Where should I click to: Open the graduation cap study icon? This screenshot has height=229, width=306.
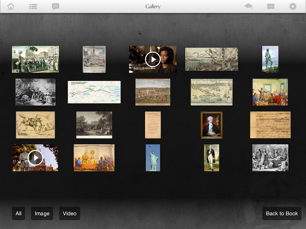pos(248,6)
